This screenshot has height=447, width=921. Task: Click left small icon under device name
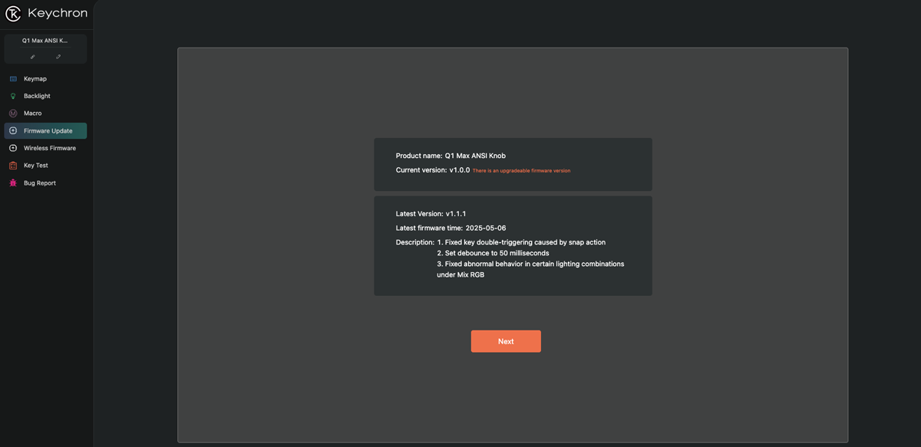click(x=32, y=57)
